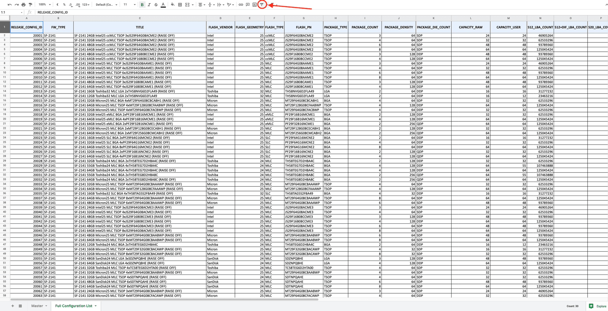
Task: Expand the 123 number format menu
Action: pos(85,4)
